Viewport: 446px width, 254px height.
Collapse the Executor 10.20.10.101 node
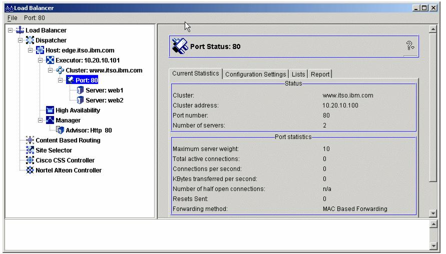click(40, 60)
